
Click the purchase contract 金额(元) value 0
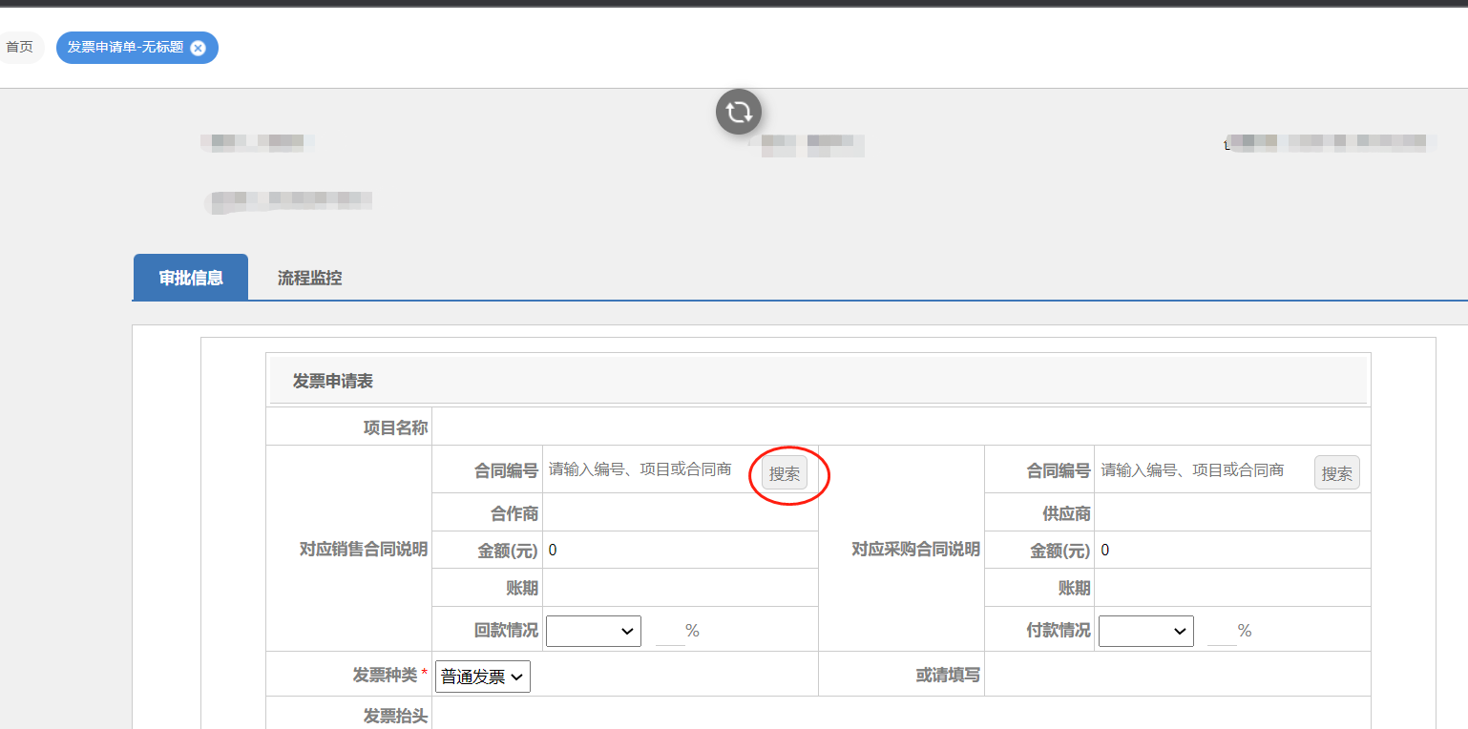1105,551
